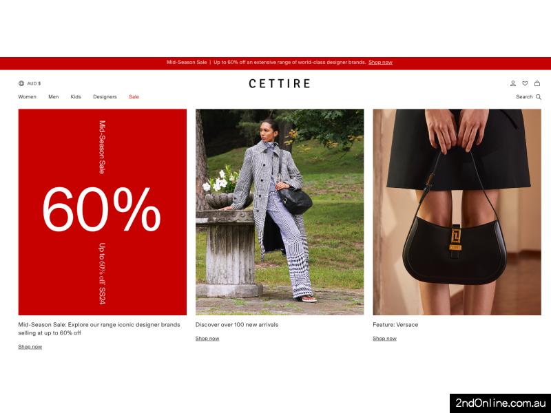Click the search magnifier icon
Screen dimensions: 551x413
click(x=539, y=97)
